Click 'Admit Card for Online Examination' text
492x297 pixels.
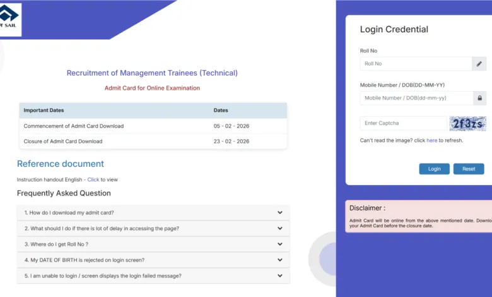click(152, 88)
